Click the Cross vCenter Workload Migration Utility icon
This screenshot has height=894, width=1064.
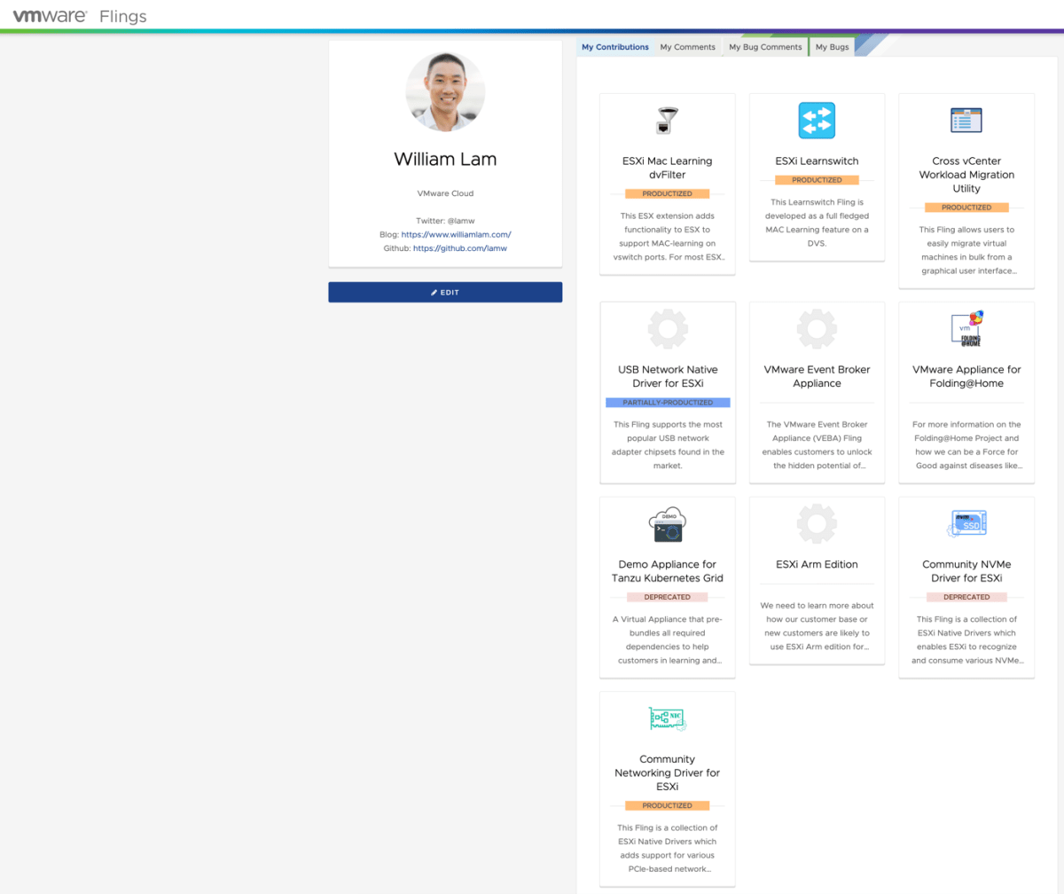click(x=966, y=121)
